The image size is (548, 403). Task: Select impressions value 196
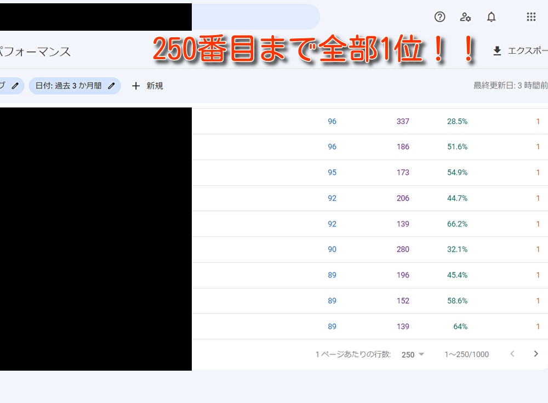tap(403, 275)
